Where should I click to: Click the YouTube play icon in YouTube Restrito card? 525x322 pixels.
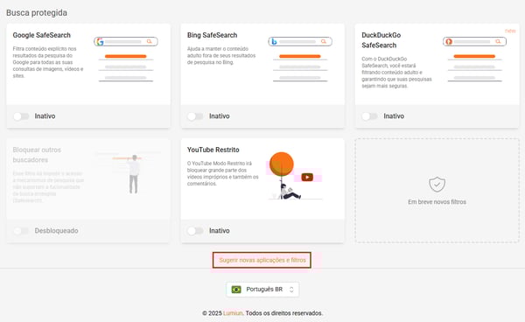click(307, 177)
